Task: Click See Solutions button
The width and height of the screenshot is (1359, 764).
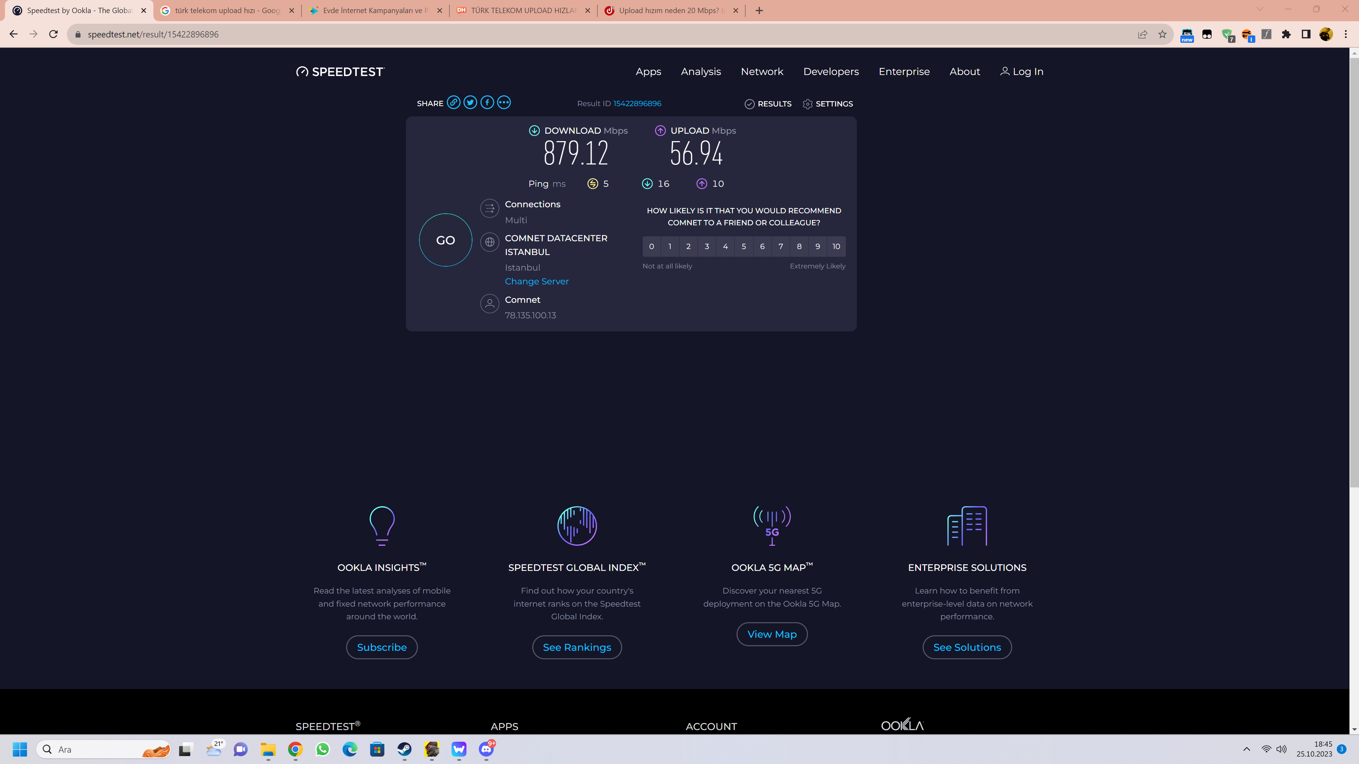Action: [967, 648]
